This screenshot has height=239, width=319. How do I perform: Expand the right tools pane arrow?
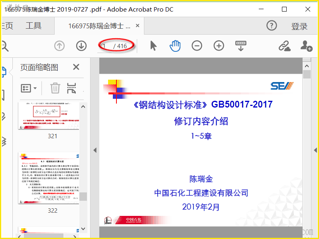[315, 150]
